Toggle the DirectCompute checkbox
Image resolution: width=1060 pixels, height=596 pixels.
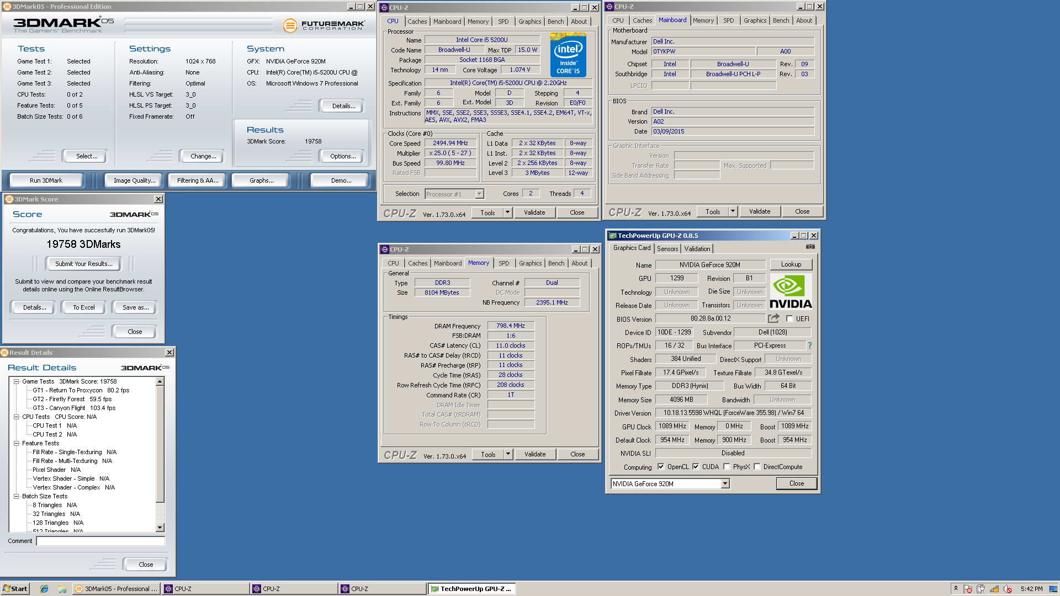[757, 467]
